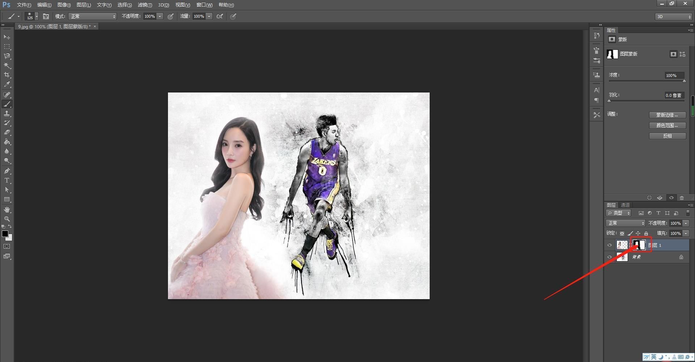Viewport: 695px width, 362px height.
Task: Select the Pen tool
Action: [7, 171]
